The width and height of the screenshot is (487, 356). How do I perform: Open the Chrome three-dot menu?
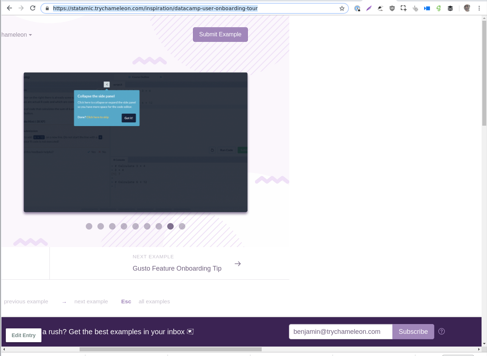coord(479,8)
